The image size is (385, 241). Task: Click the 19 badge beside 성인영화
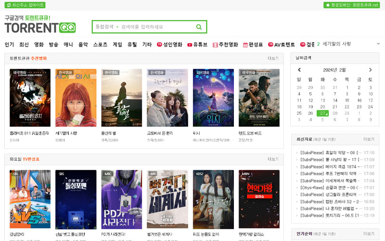pyautogui.click(x=159, y=44)
